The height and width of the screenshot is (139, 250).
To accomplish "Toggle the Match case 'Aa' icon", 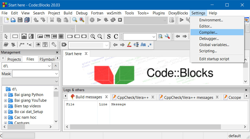I will coord(143,45).
